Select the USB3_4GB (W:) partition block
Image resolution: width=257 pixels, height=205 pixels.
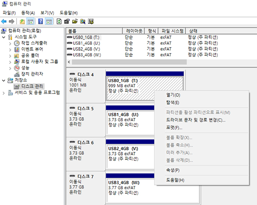(x=153, y=191)
